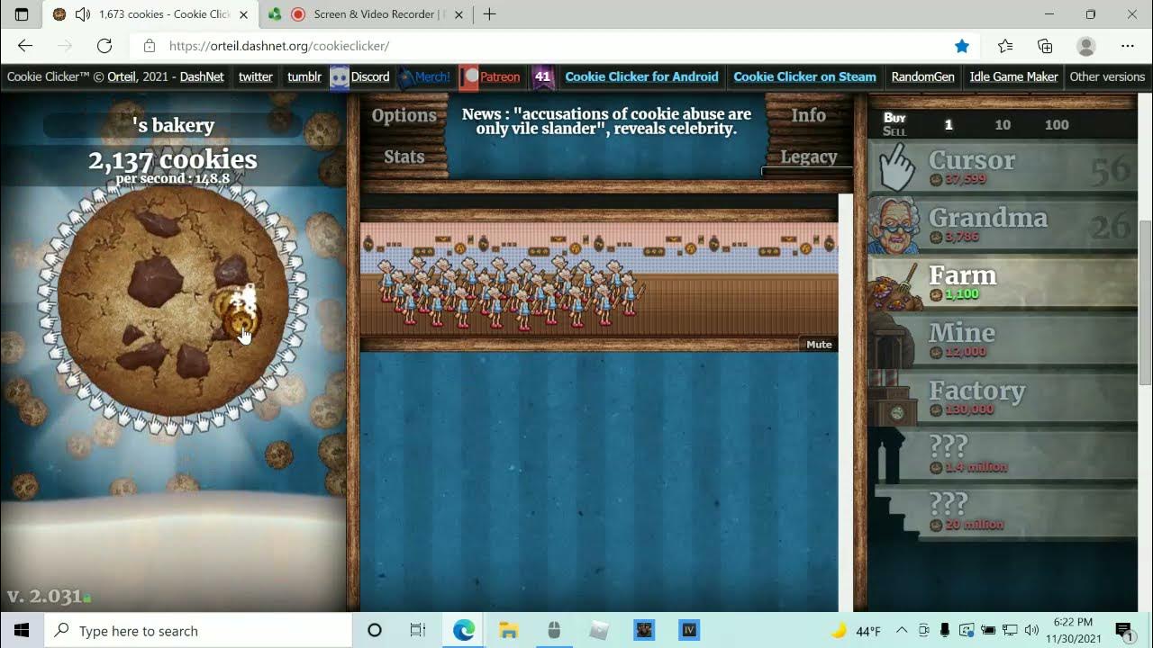Click the news ticker headline
The height and width of the screenshot is (648, 1153).
click(606, 121)
